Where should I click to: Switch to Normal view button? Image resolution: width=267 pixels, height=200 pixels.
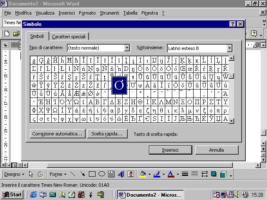(3, 165)
